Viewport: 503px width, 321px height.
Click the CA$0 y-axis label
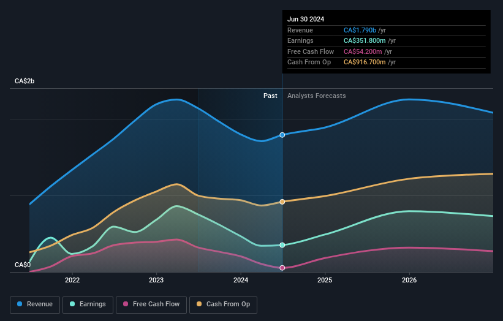(23, 265)
